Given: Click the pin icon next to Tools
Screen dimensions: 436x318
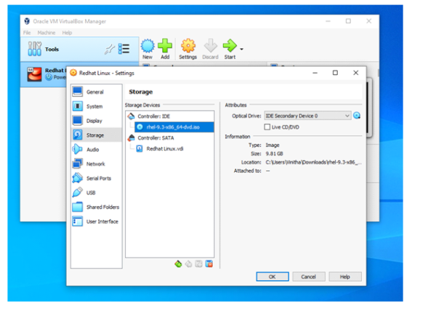Looking at the screenshot, I should pos(110,49).
